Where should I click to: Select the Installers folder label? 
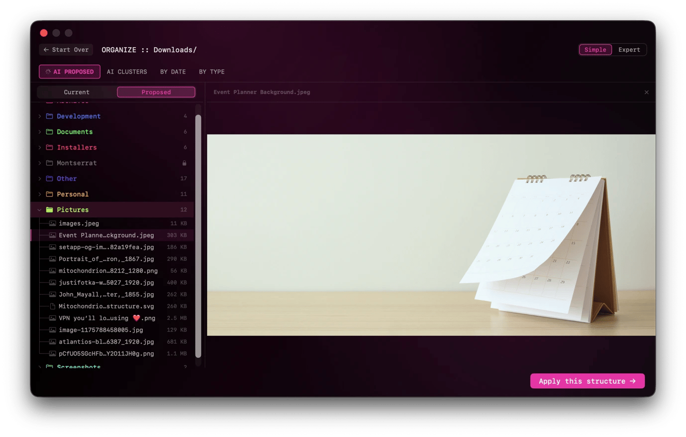click(77, 147)
